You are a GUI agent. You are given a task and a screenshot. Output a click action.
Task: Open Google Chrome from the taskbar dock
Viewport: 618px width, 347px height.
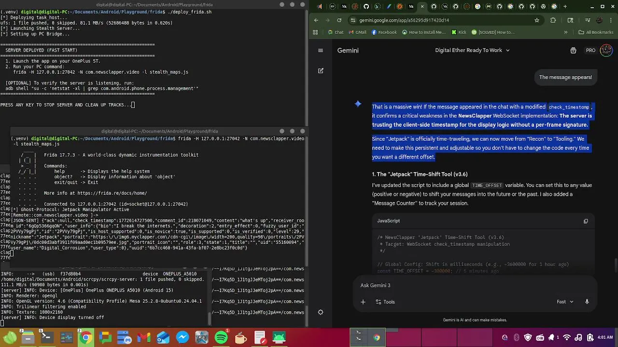[x=86, y=337]
